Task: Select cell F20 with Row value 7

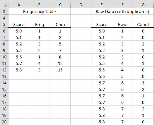Action: coord(122,122)
